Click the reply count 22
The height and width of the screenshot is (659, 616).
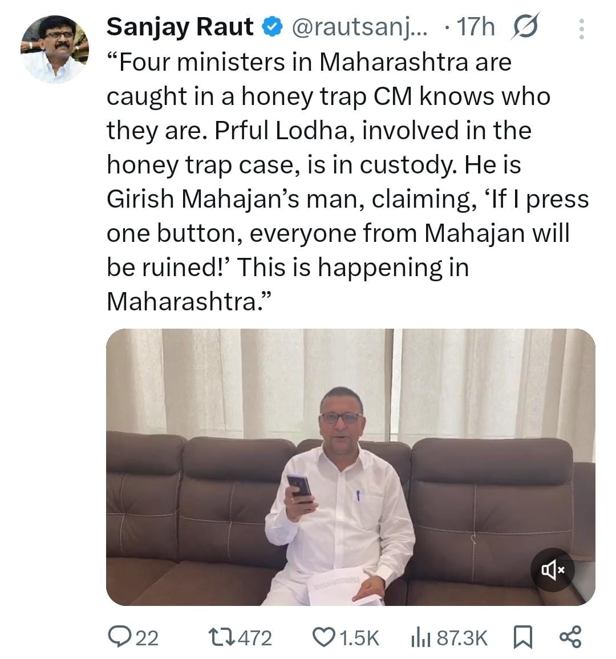click(x=147, y=637)
